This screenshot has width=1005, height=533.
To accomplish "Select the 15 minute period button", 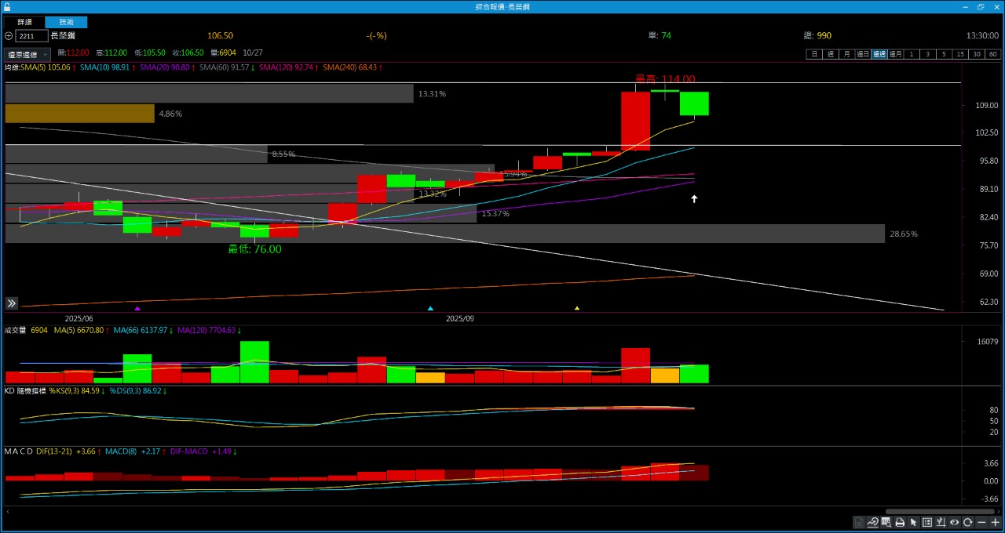I will point(961,54).
